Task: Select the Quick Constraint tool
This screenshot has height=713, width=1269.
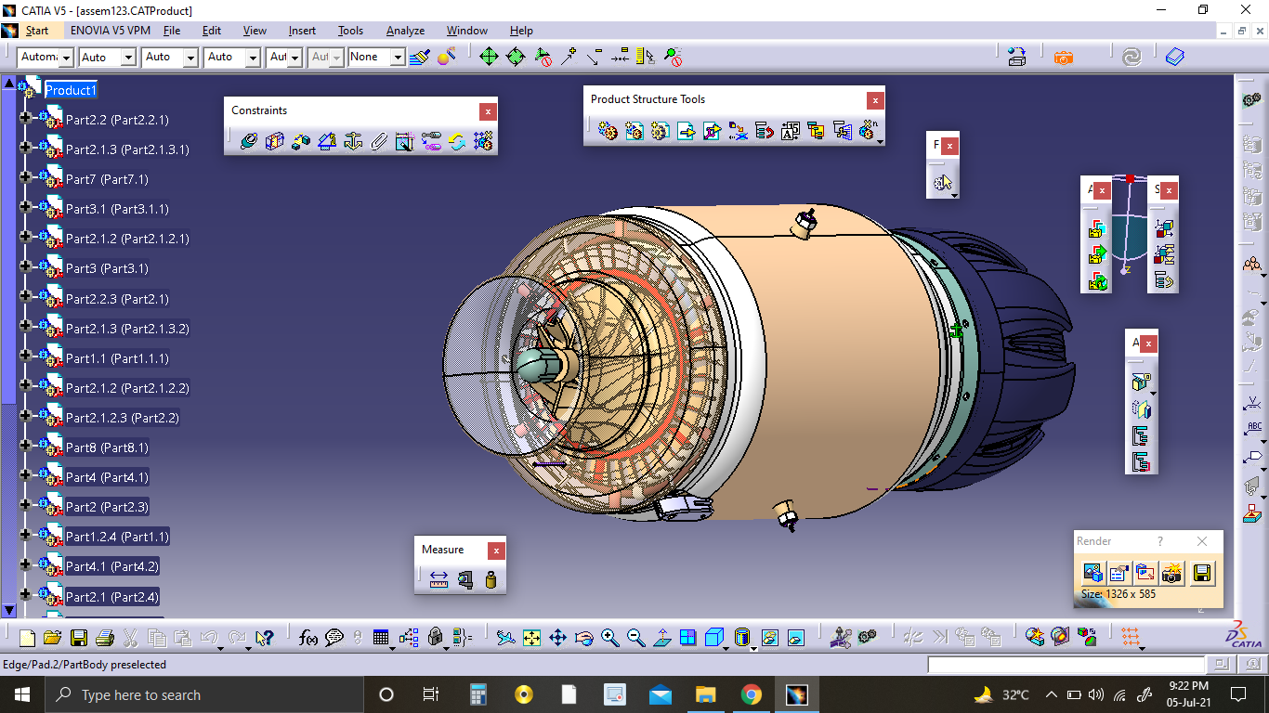Action: 404,141
